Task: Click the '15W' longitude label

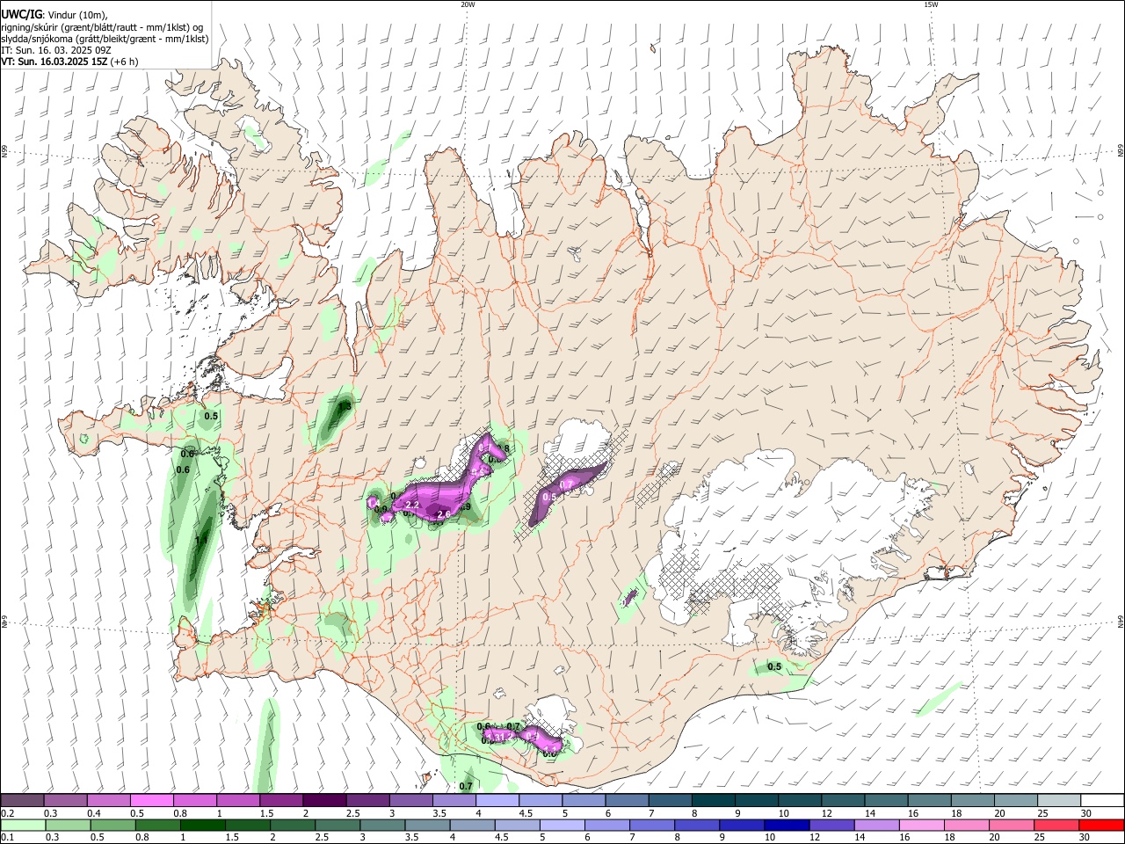Action: (x=931, y=4)
